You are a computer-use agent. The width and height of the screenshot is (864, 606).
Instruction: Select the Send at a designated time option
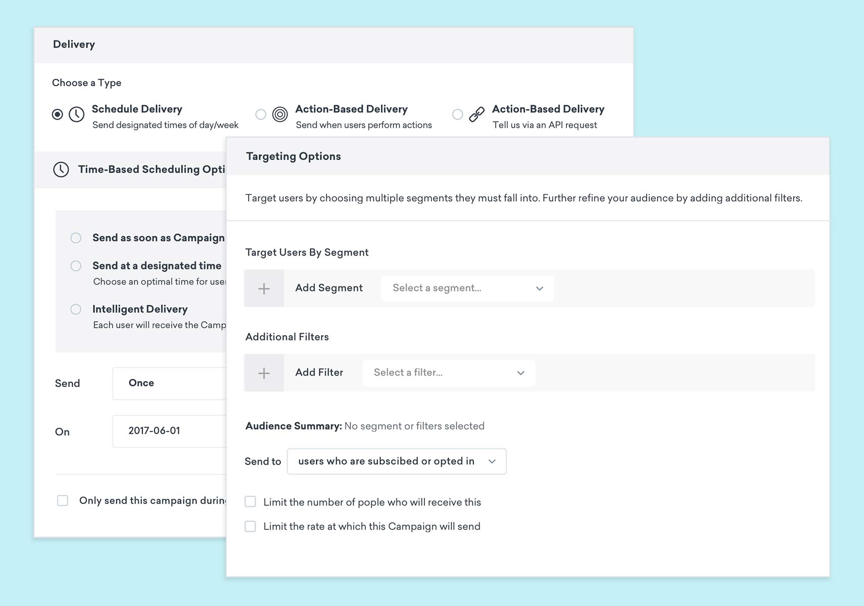pos(76,266)
